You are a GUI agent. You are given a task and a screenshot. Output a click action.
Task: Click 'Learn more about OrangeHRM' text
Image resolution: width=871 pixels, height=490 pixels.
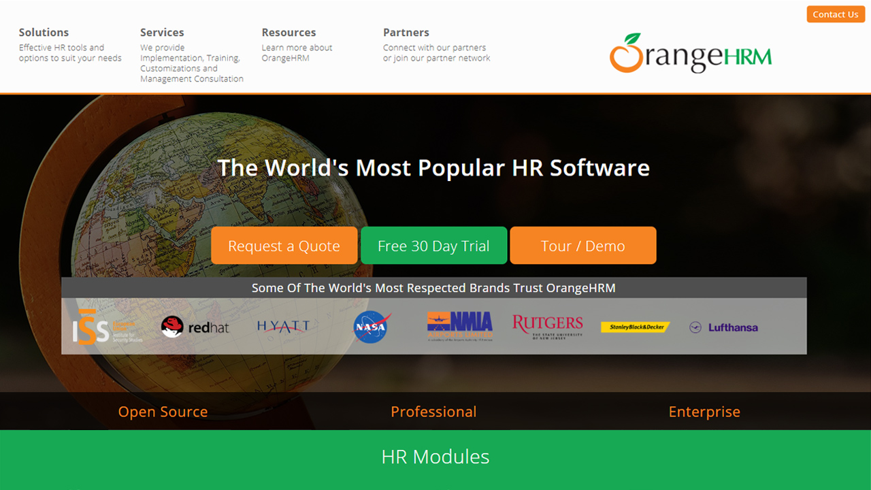[297, 53]
